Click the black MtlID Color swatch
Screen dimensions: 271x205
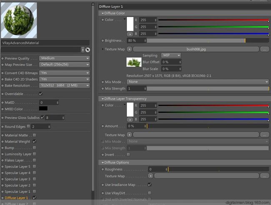[43, 109]
